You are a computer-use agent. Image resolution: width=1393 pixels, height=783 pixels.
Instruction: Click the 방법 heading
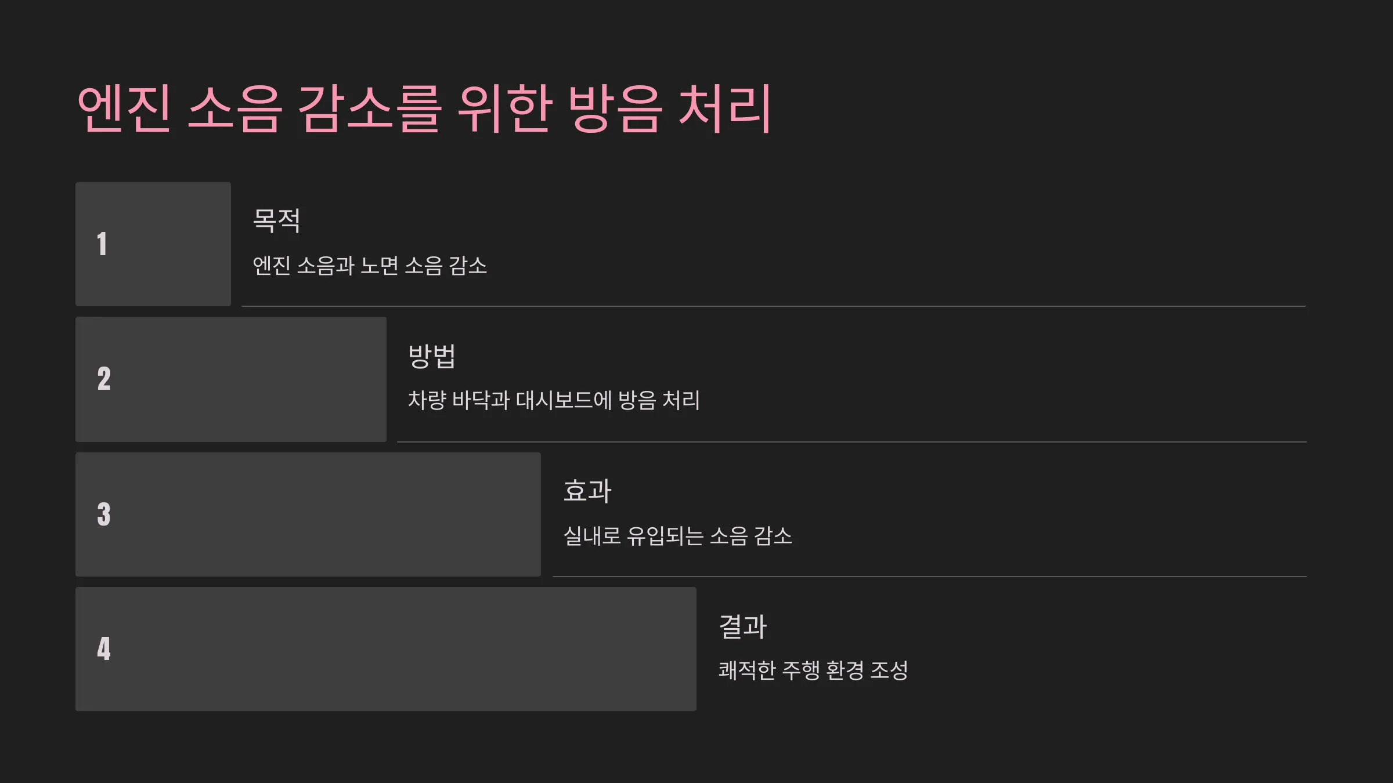click(x=432, y=356)
